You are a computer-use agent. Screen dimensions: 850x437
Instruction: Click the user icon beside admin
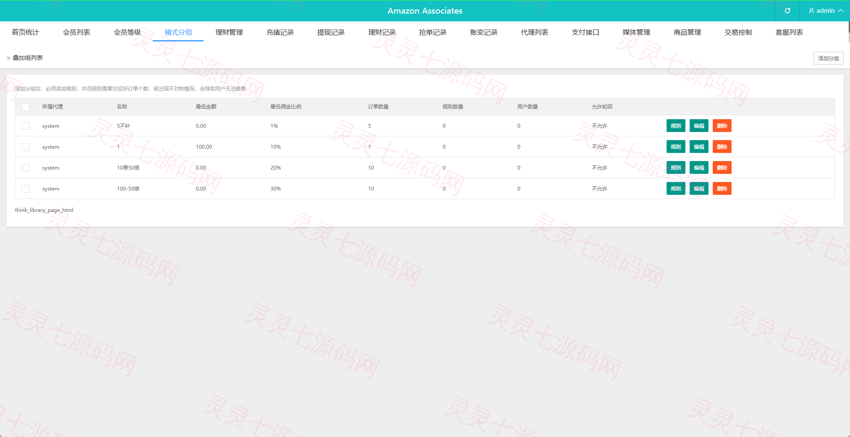point(812,11)
